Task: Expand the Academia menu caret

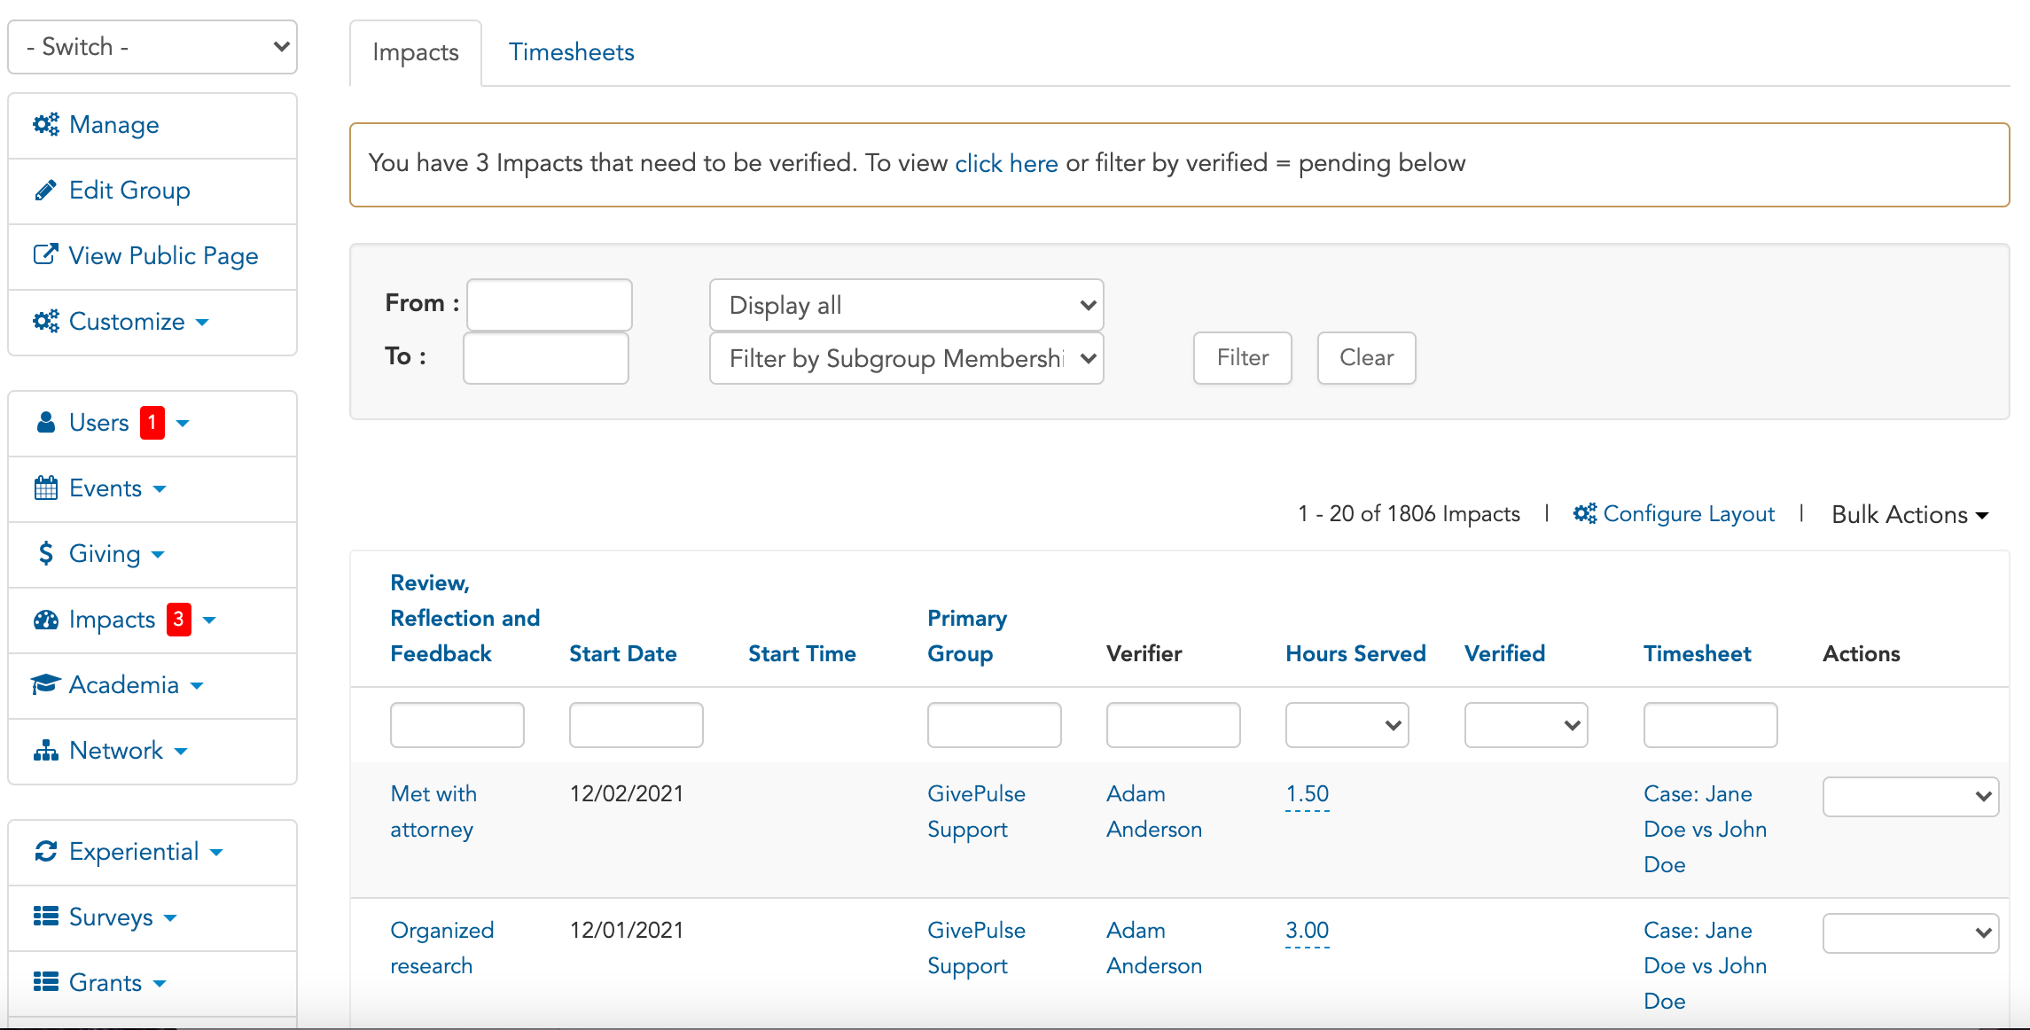Action: [197, 686]
